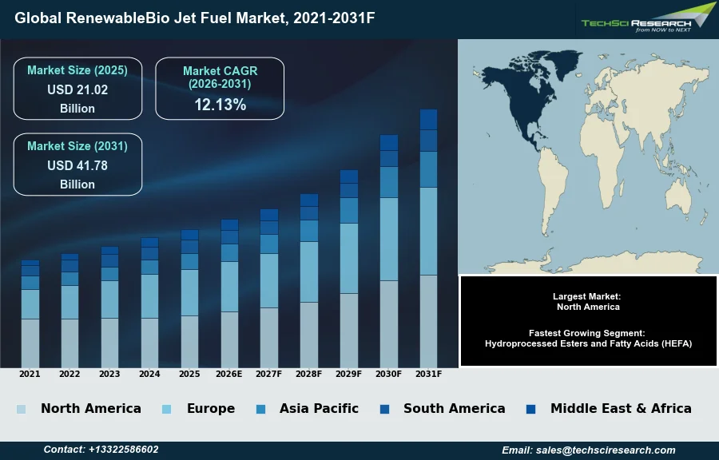The image size is (719, 460).
Task: Select the 2021 bar in the chart
Action: tap(30, 314)
